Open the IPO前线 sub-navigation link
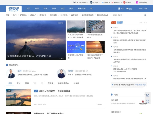The width and height of the screenshot is (153, 114). tap(23, 15)
